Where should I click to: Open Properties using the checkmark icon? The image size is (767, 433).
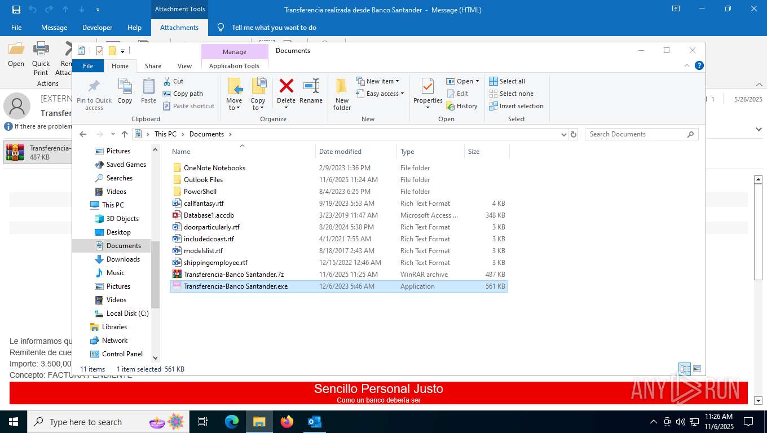[x=427, y=86]
